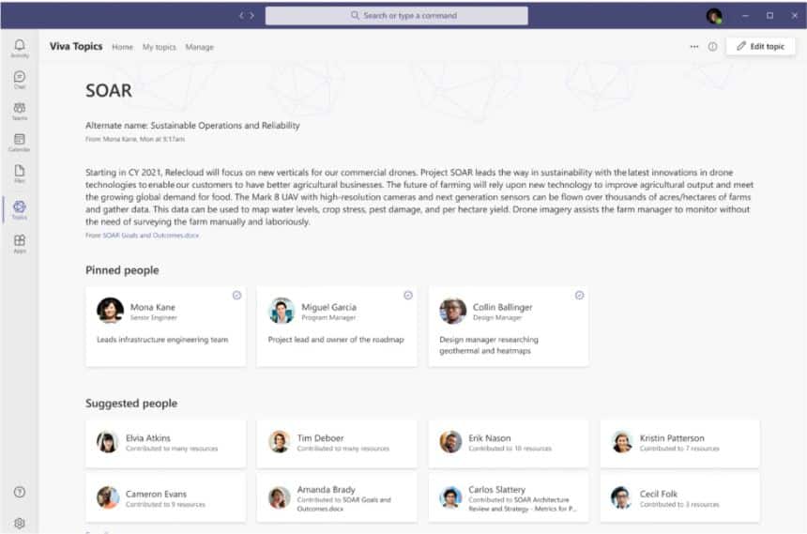The image size is (807, 534).
Task: Open Chat from the left rail
Action: click(x=20, y=79)
